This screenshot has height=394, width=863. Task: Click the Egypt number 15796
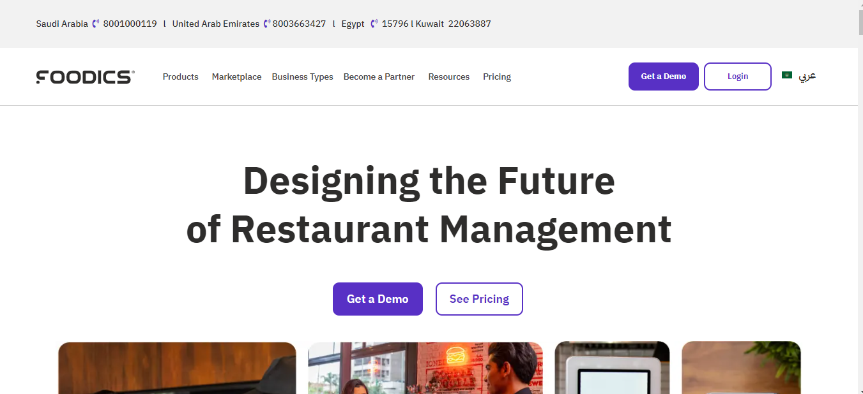pyautogui.click(x=395, y=24)
